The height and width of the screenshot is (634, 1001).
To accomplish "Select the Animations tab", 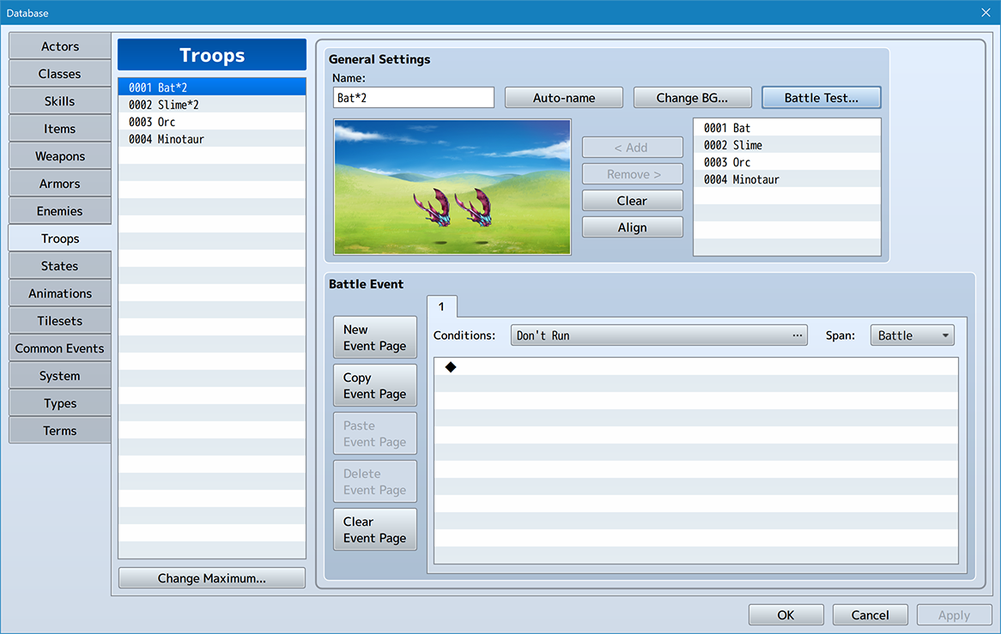I will click(x=60, y=293).
